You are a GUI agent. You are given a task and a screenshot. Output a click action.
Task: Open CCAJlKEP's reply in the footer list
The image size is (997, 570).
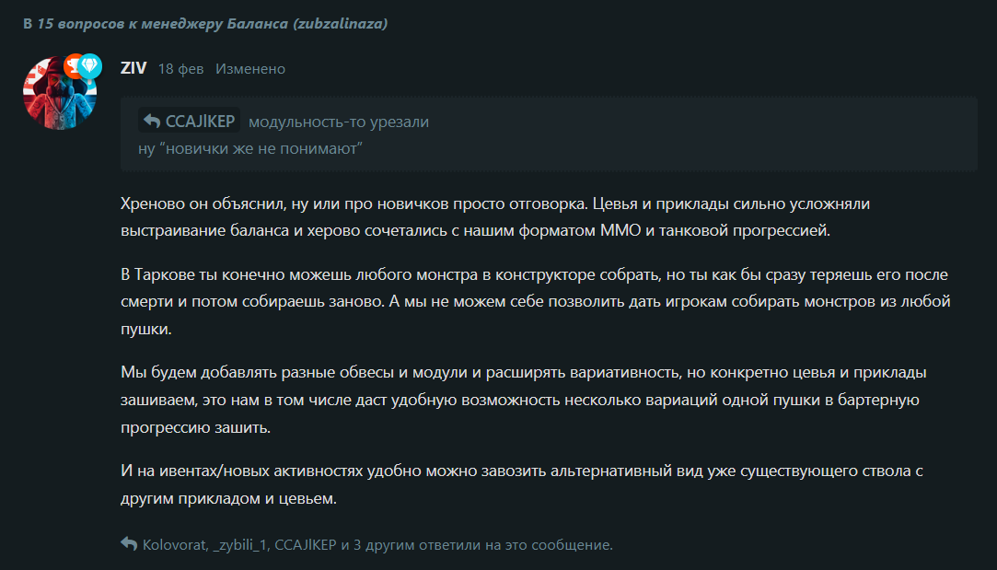coord(306,545)
